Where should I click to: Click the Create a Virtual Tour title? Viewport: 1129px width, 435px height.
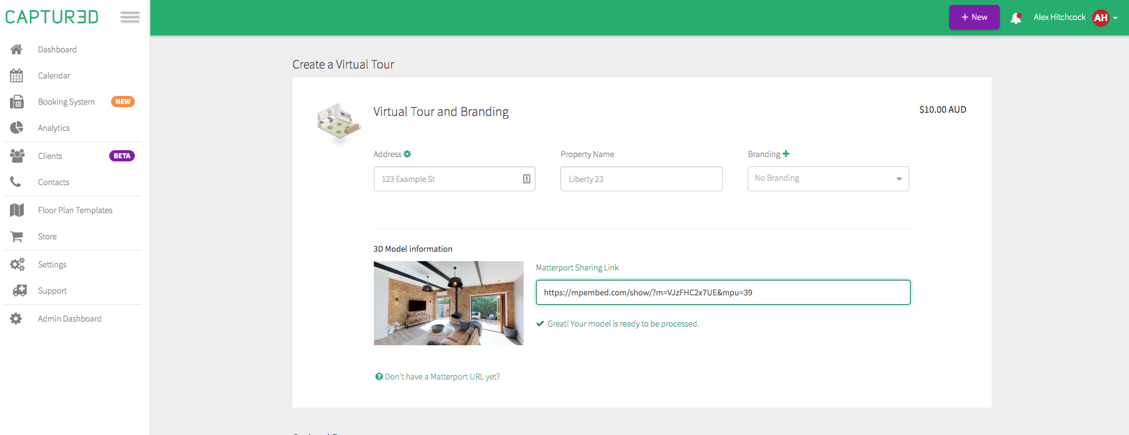tap(343, 64)
